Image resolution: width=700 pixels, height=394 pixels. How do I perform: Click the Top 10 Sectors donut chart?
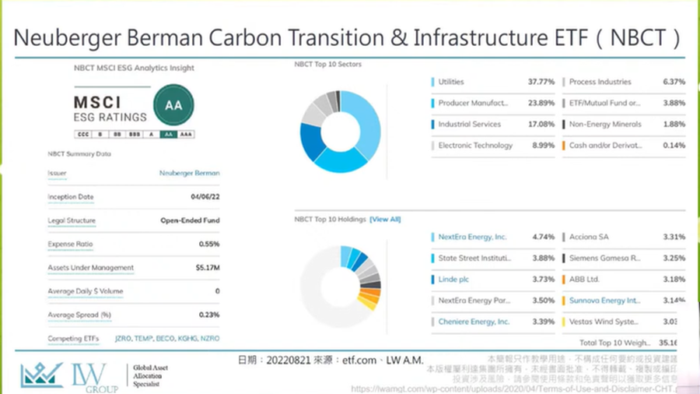pos(339,132)
